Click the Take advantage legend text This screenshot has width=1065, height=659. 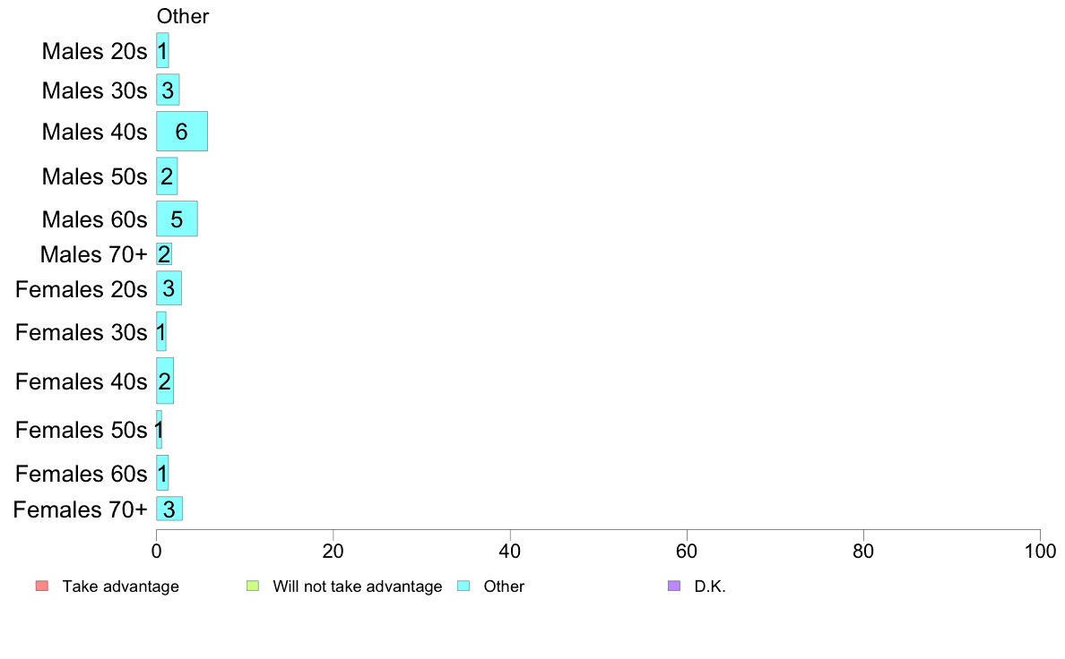click(x=121, y=586)
